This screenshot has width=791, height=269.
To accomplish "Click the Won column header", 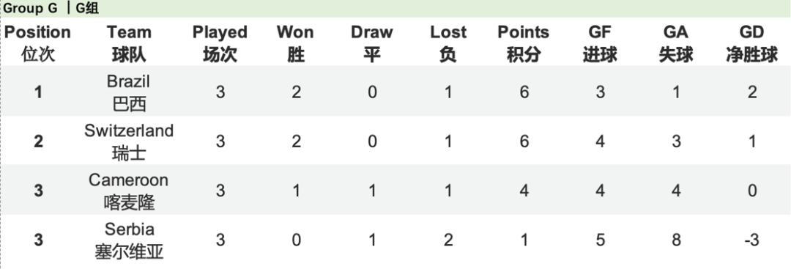I will point(296,43).
